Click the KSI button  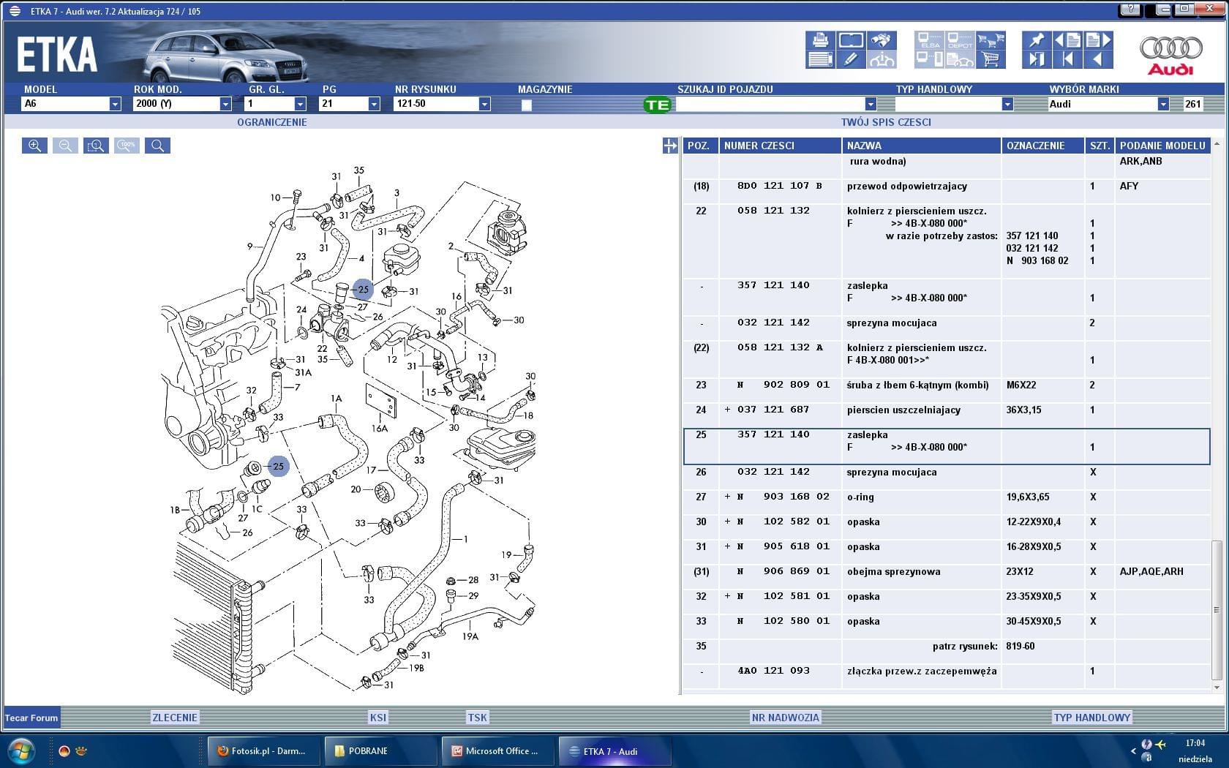pyautogui.click(x=378, y=718)
